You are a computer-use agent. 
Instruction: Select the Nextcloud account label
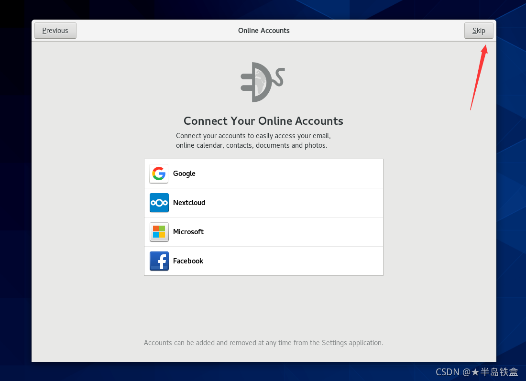(x=189, y=203)
